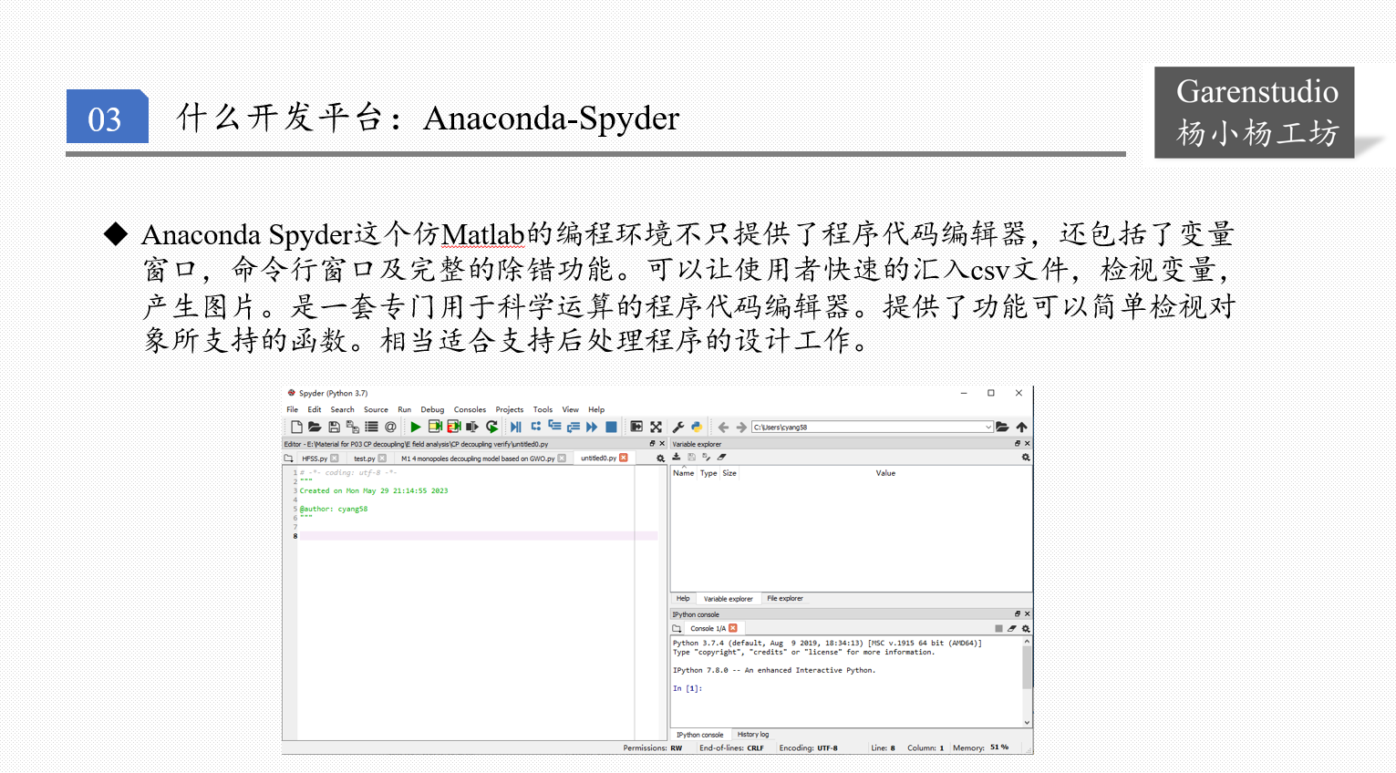Close the untitled0.py tab
Viewport: 1396px width, 773px height.
(624, 458)
